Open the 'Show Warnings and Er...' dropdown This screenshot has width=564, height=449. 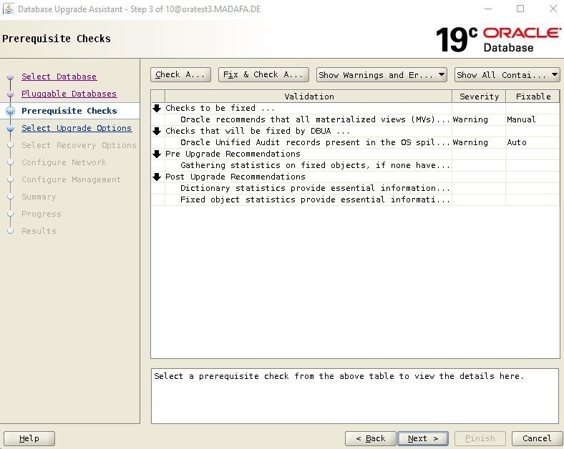pos(381,74)
